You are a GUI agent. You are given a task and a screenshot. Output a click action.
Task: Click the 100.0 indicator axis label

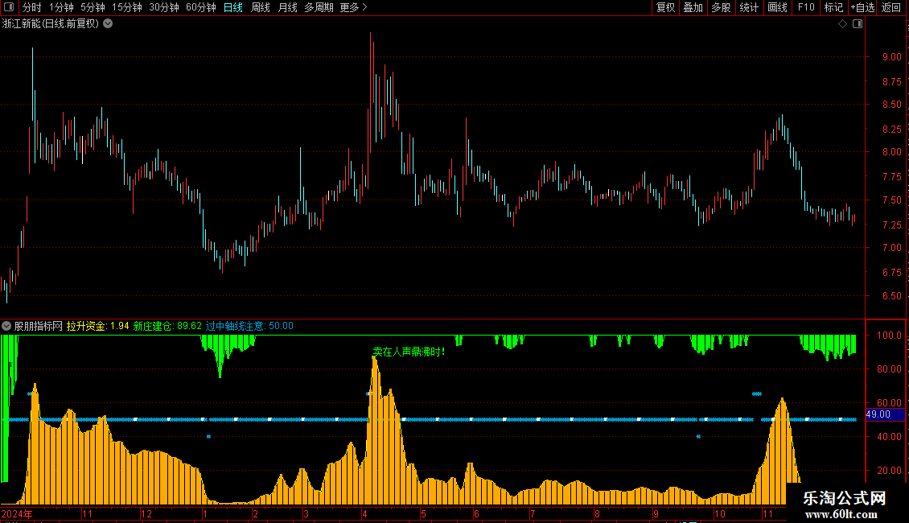tap(889, 336)
